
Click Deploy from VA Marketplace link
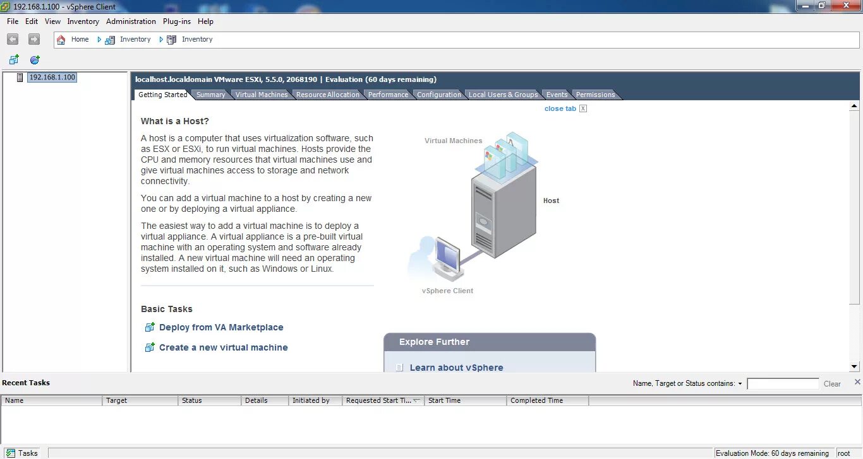pyautogui.click(x=221, y=327)
